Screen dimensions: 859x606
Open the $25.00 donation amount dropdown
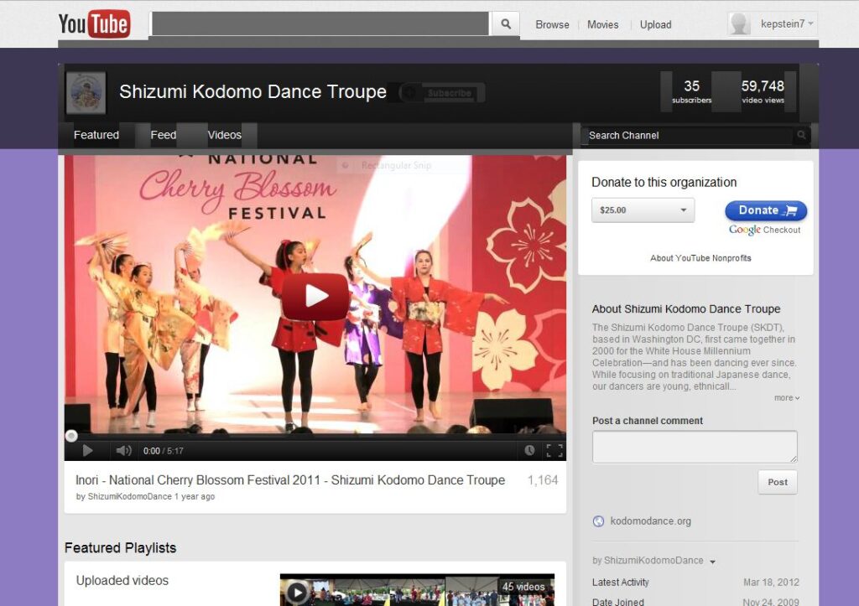[x=643, y=210]
